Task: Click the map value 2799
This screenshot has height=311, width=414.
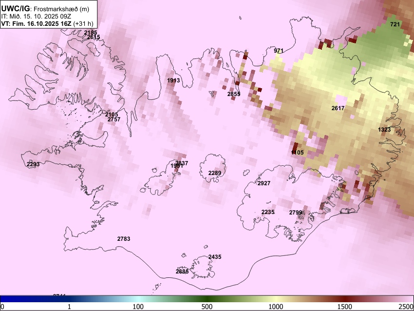Action: point(296,213)
